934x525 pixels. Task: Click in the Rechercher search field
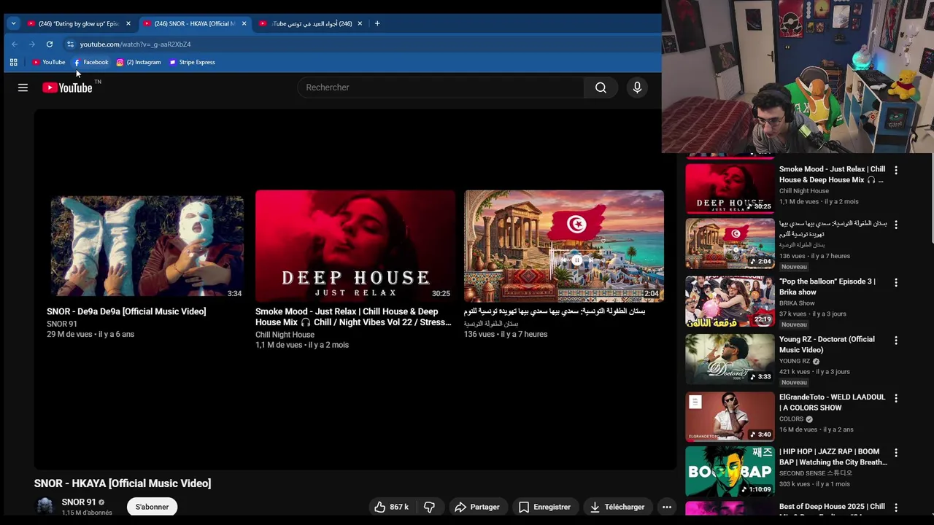point(440,87)
